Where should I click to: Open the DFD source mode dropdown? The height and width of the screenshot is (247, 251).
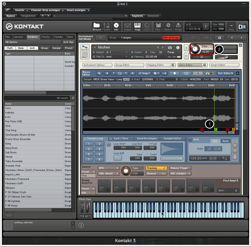tap(108, 168)
